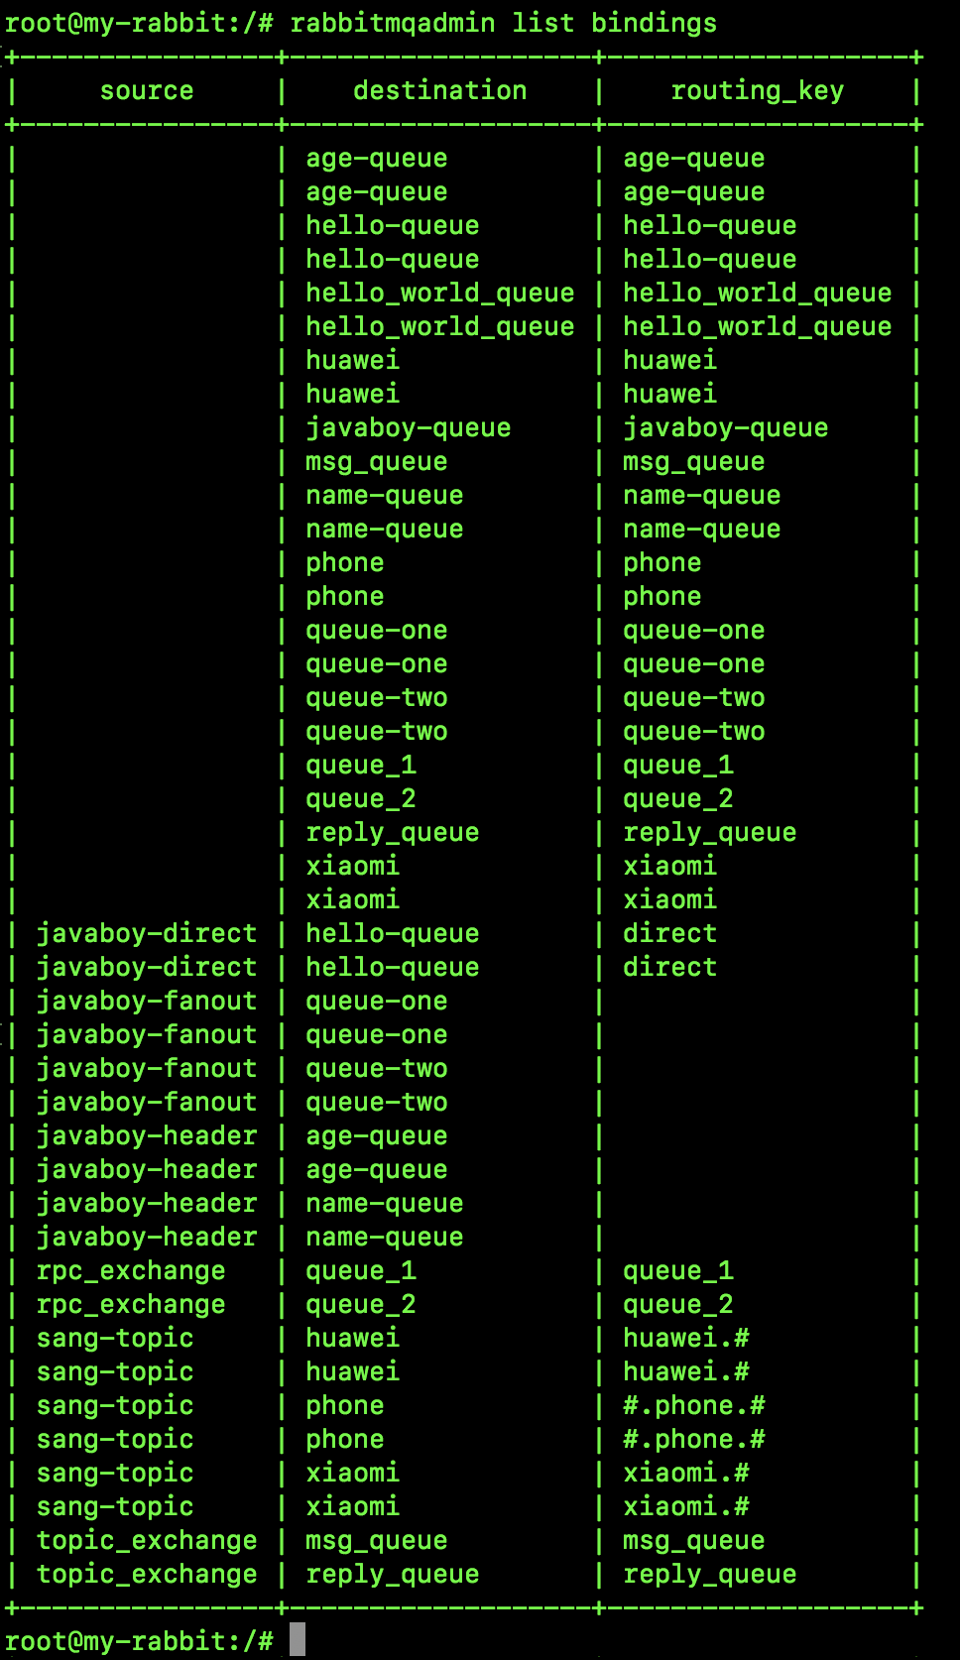Click the first huawei.# routing key
Screen dimensions: 960x1660
[685, 1338]
